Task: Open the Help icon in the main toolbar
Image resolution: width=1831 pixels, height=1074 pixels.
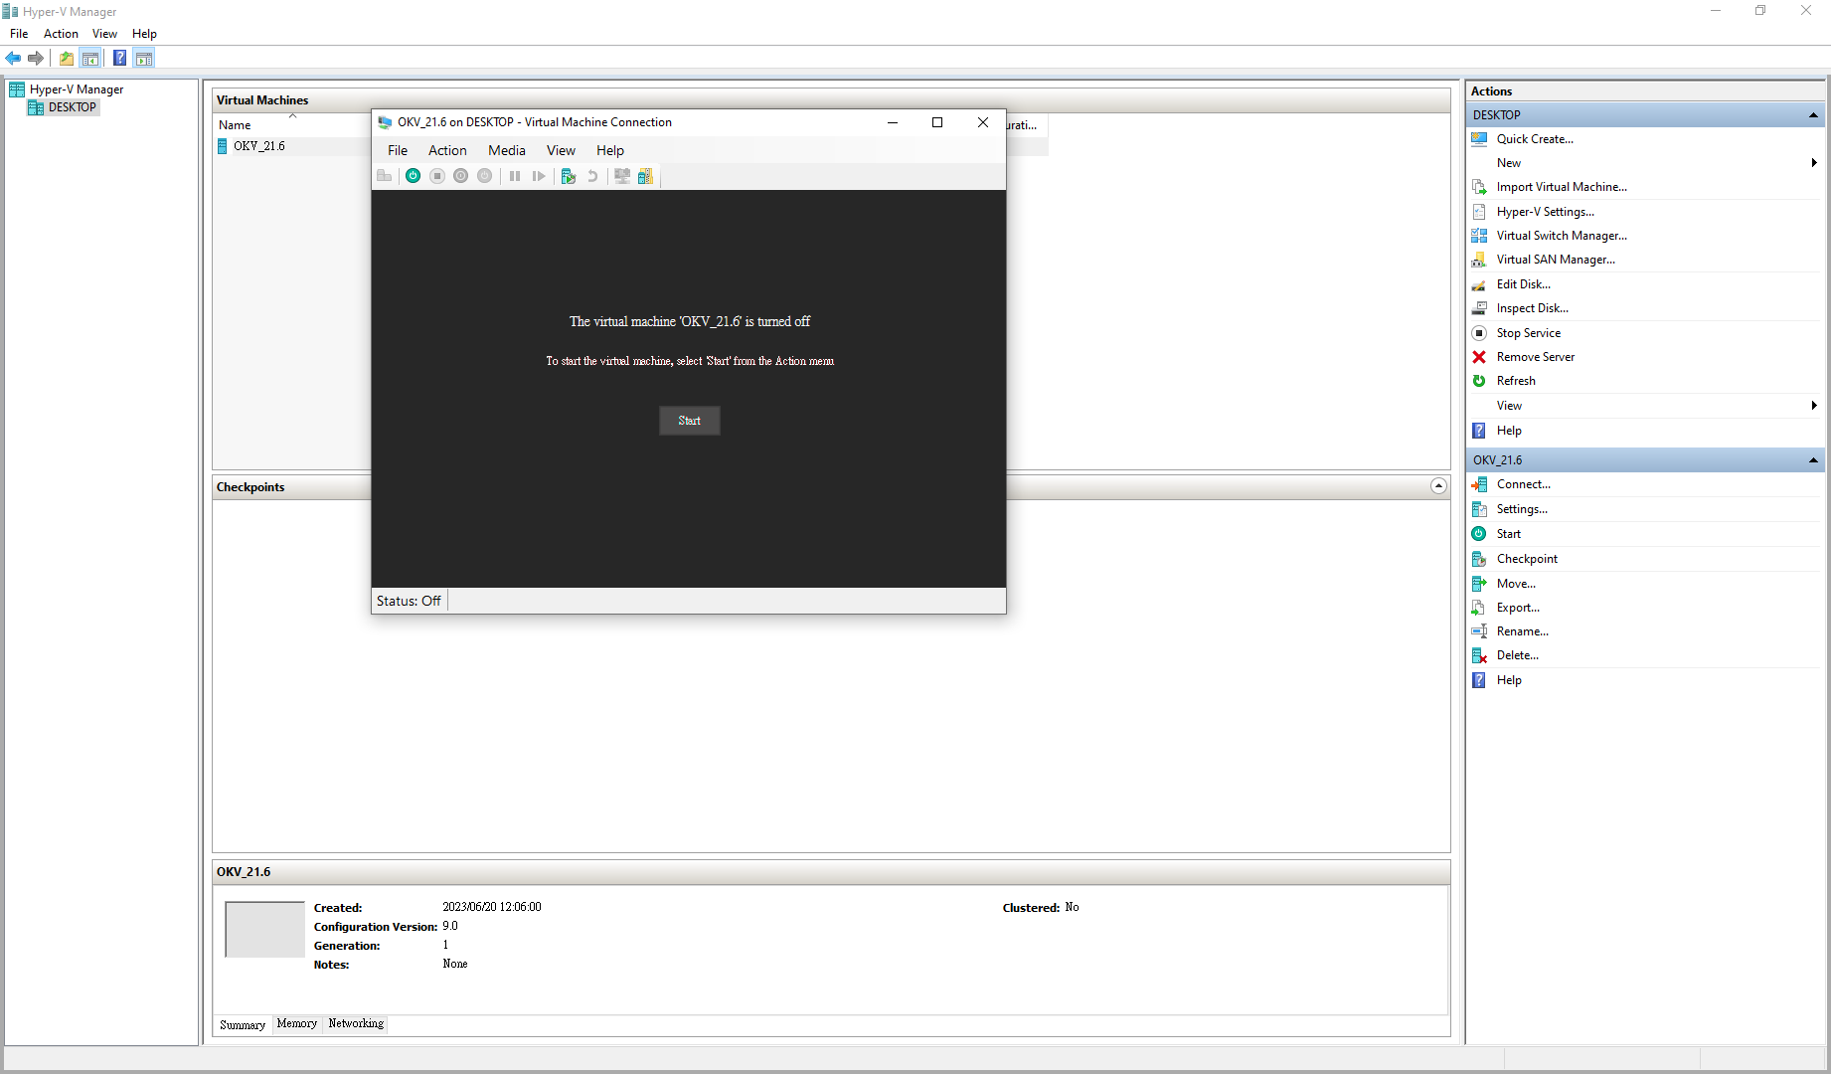Action: tap(119, 58)
